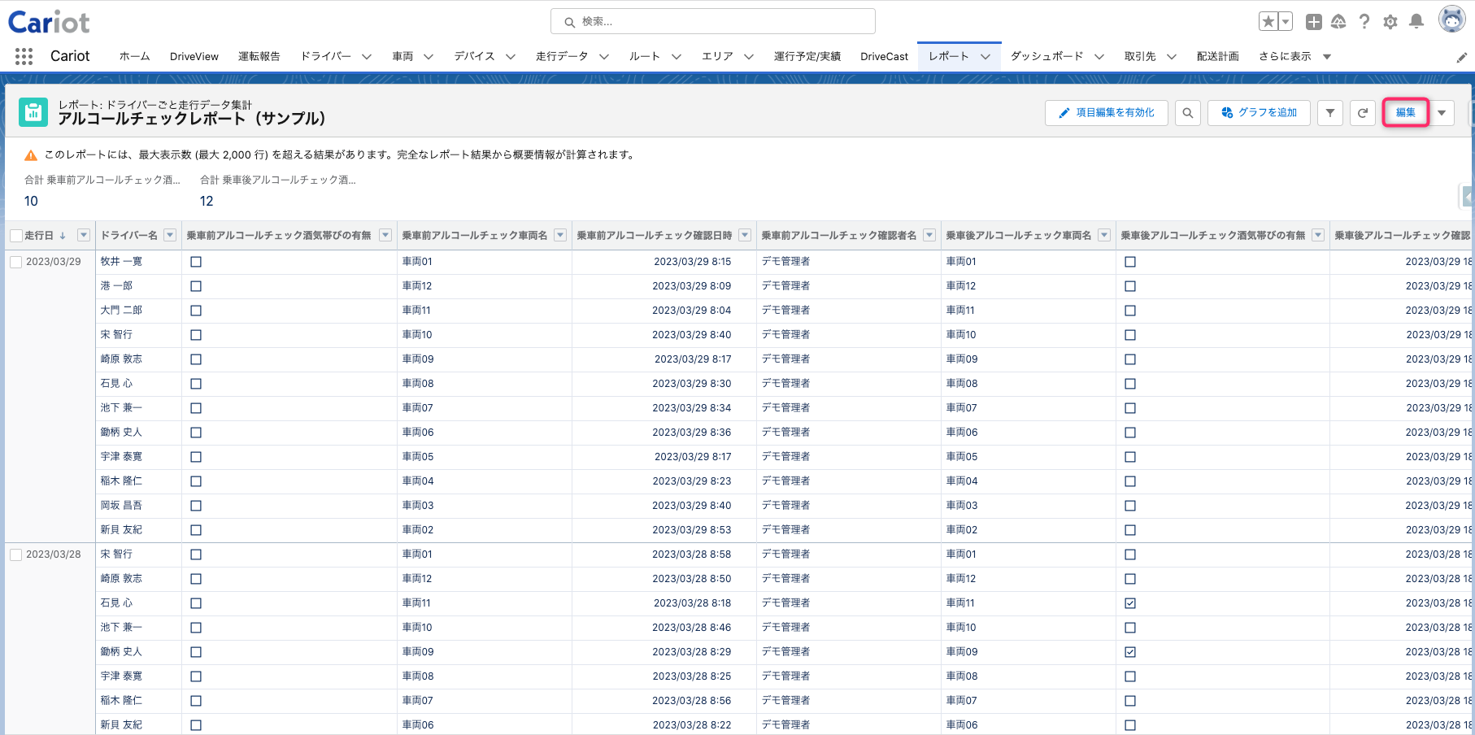
Task: Toggle the report filter funnel icon
Action: [x=1330, y=113]
